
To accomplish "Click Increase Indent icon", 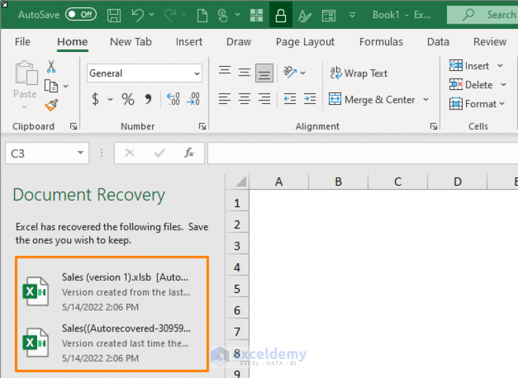I will click(309, 99).
